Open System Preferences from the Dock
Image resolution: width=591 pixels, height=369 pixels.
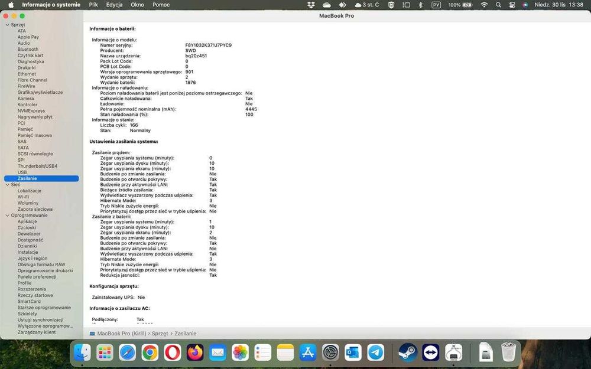click(330, 353)
